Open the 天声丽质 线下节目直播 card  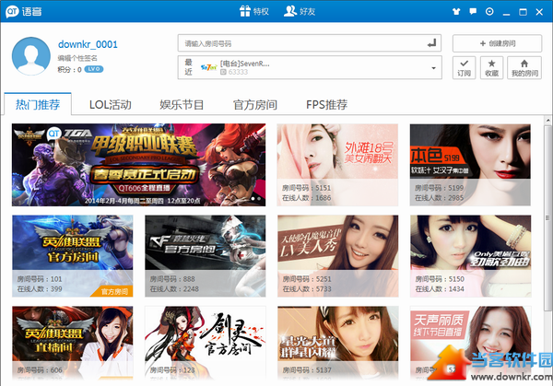click(470, 343)
